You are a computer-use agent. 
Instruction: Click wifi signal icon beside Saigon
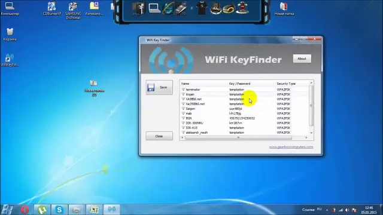click(183, 109)
